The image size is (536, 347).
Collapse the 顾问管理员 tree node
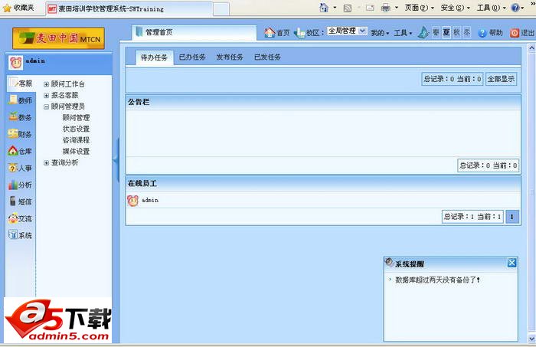(47, 106)
